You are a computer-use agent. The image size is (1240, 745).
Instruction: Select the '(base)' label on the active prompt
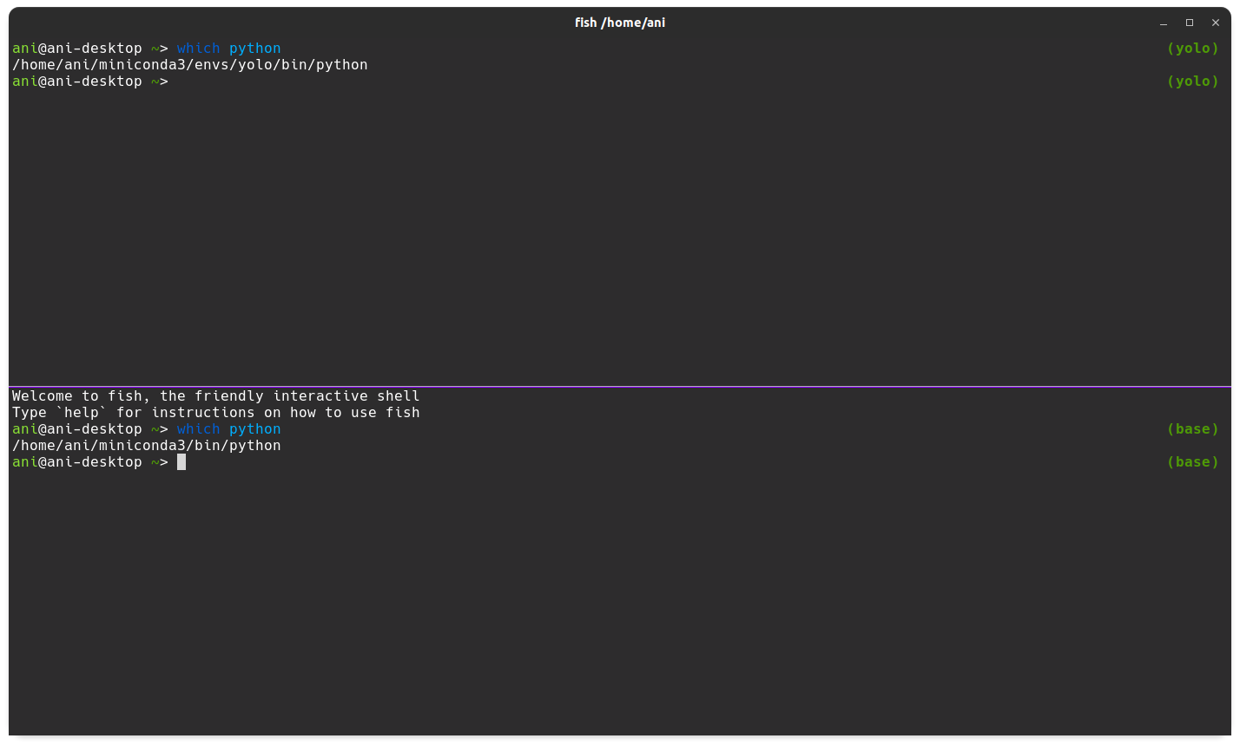pos(1193,461)
